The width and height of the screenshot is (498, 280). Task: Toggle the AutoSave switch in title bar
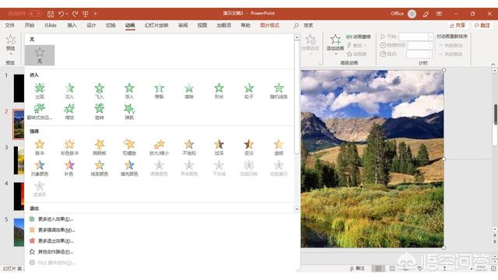35,14
